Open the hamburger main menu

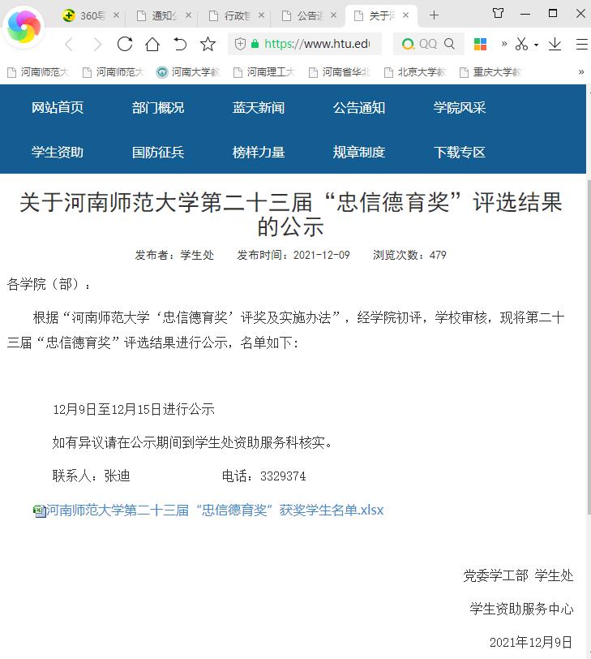click(580, 44)
